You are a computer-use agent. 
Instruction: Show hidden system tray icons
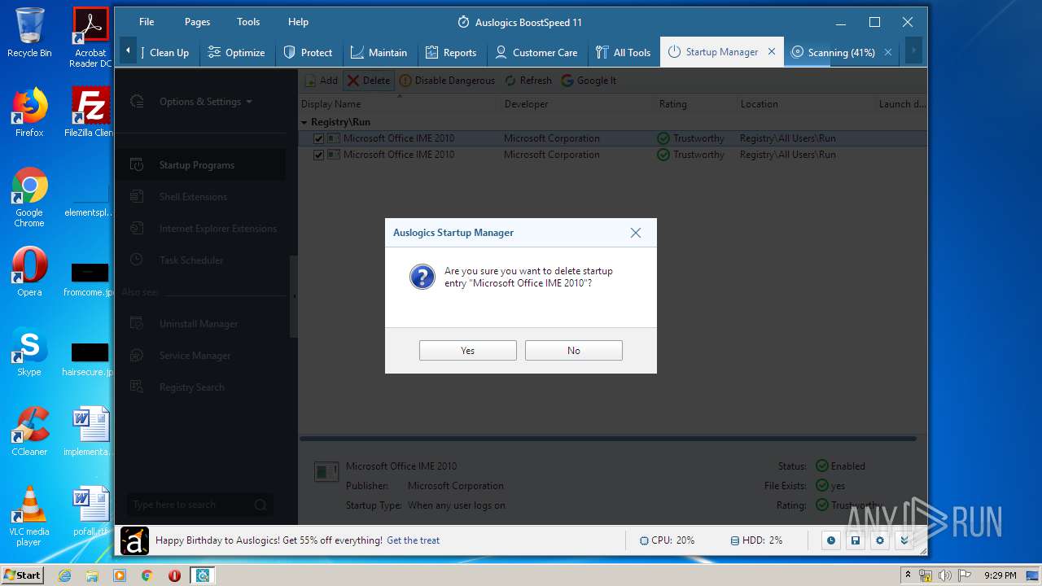(x=908, y=575)
